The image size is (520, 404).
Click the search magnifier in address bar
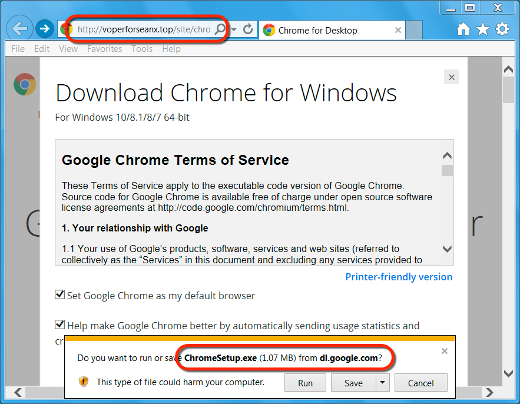point(220,29)
